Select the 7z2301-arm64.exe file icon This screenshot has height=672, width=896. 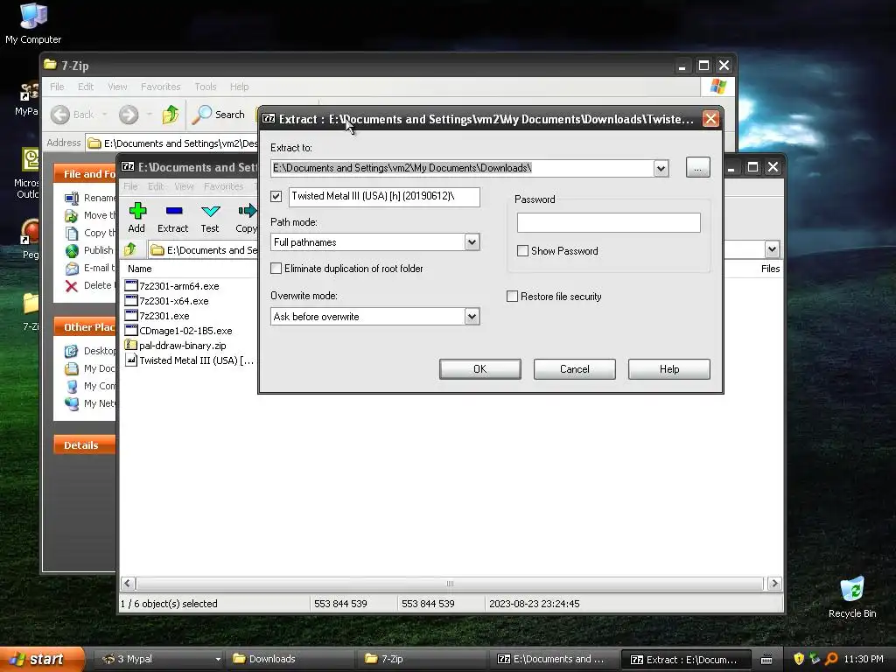click(x=131, y=286)
